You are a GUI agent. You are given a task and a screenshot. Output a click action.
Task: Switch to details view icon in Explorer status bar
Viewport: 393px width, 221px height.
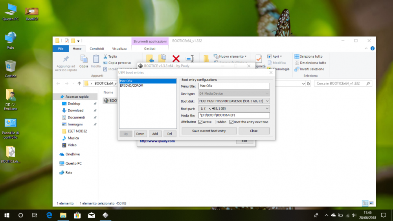pos(365,203)
